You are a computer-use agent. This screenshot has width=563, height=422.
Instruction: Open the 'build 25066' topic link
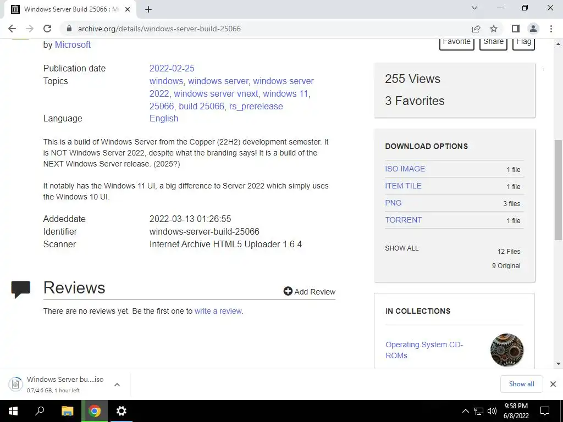pyautogui.click(x=201, y=106)
